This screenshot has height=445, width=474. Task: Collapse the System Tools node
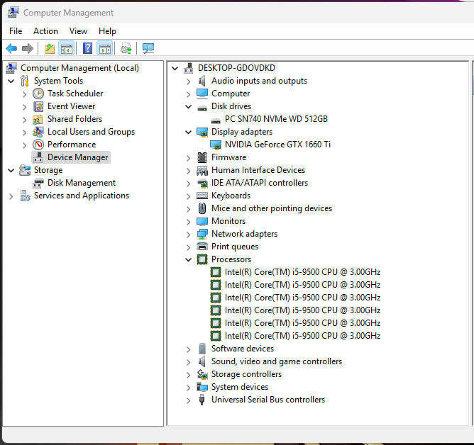click(x=11, y=81)
